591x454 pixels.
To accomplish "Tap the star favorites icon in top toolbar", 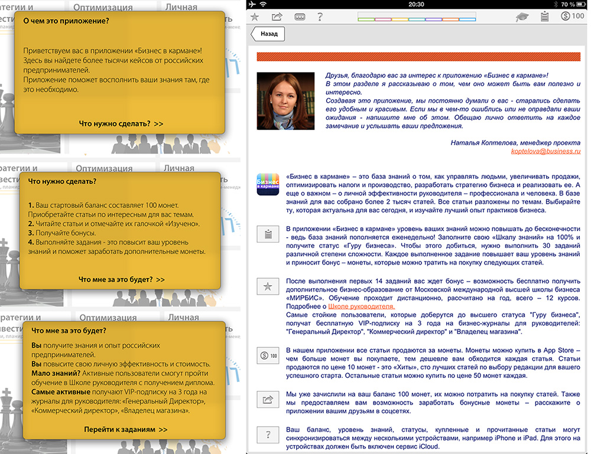I will coord(255,17).
